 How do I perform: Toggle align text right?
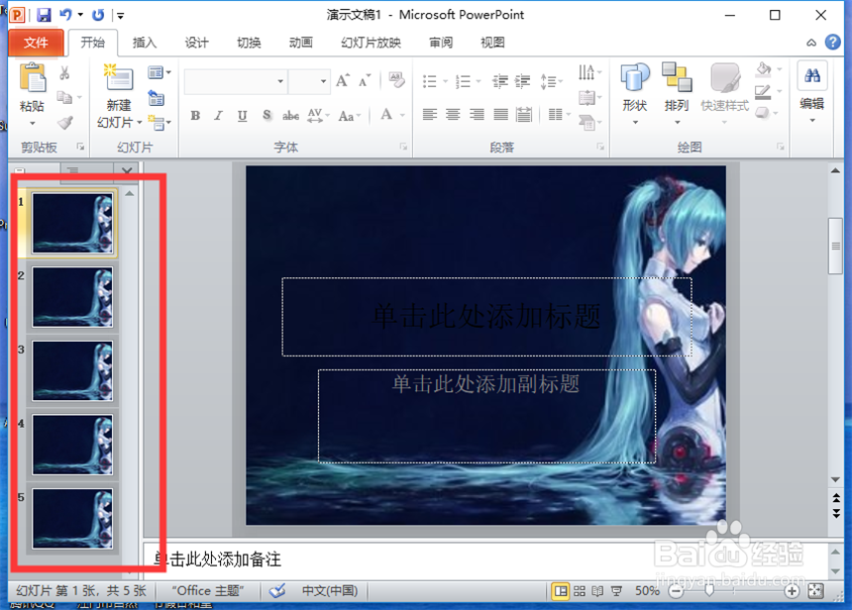tap(477, 114)
